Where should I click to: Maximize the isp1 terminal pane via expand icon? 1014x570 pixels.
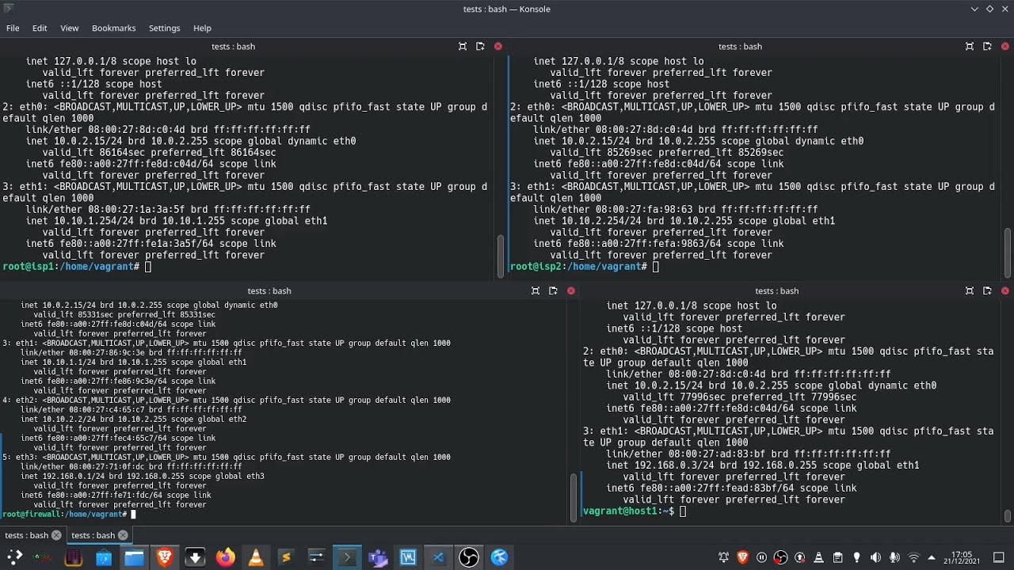(463, 47)
